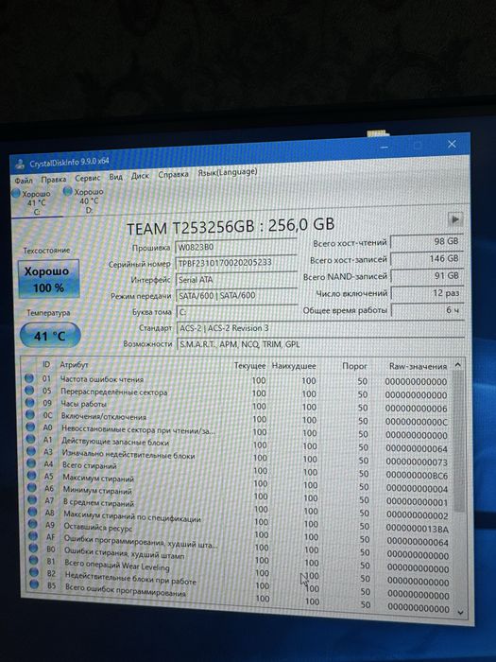Click the next disk arrow button
The height and width of the screenshot is (662, 496).
pyautogui.click(x=455, y=219)
